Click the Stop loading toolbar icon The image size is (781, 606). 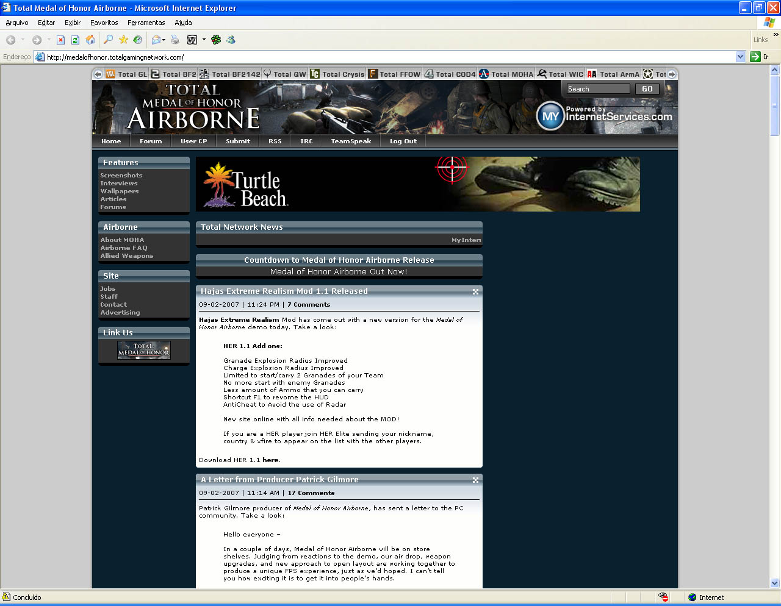(60, 40)
